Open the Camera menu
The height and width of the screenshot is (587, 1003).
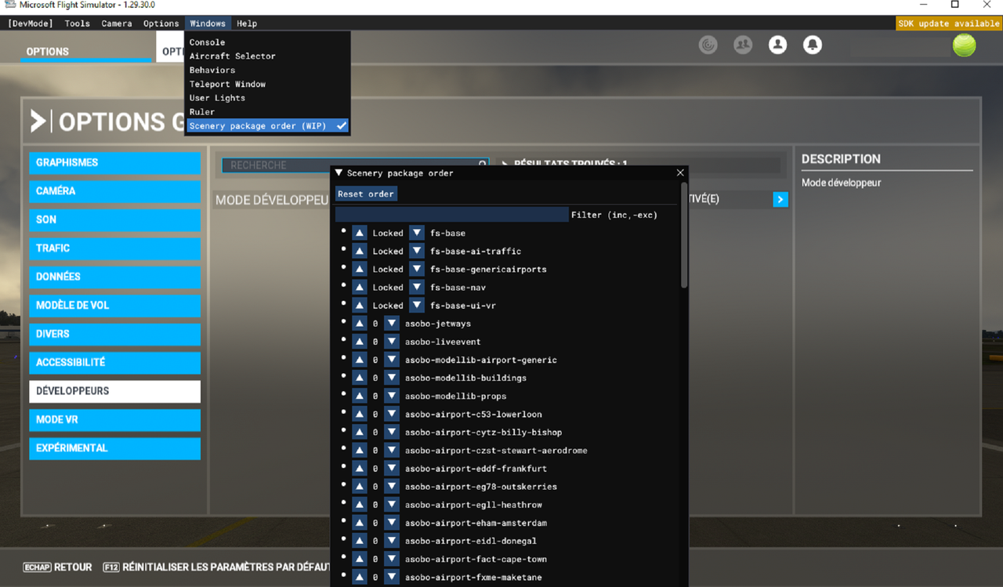click(117, 24)
